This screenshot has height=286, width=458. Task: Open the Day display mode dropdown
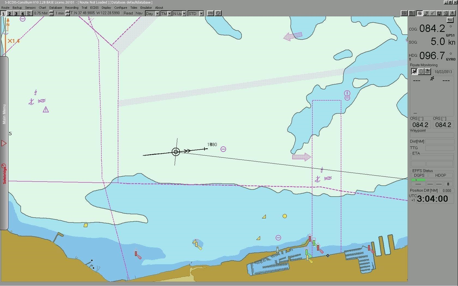(157, 13)
